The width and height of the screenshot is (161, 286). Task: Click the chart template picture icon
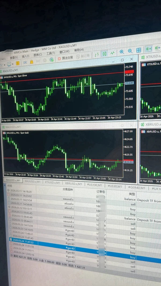[x=9, y=64]
